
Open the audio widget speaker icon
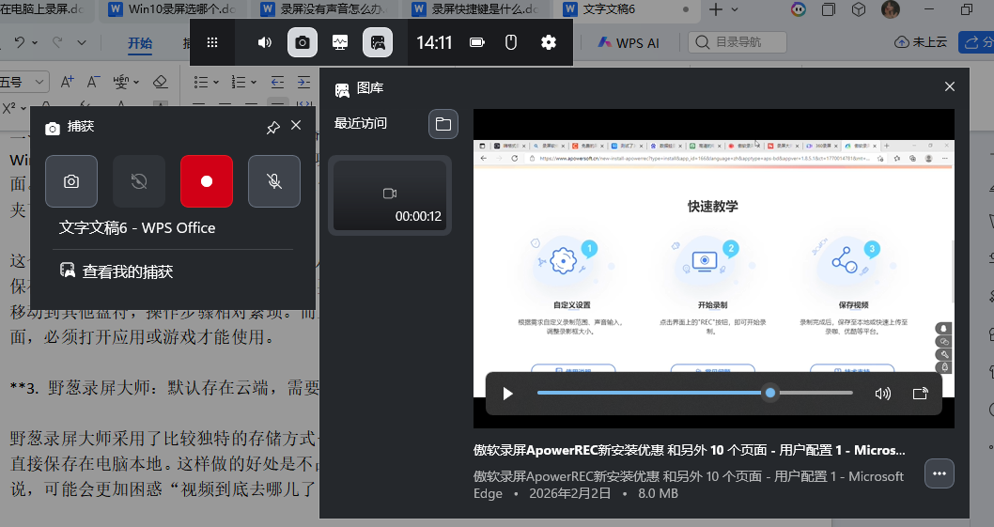click(265, 42)
